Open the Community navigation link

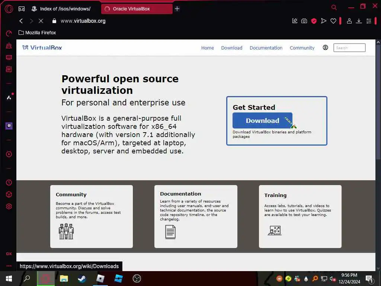pyautogui.click(x=302, y=48)
